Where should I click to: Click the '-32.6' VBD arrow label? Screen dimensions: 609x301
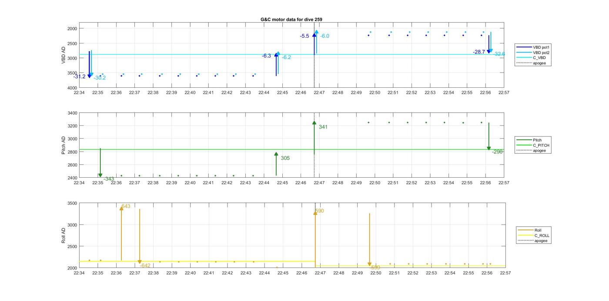(499, 54)
